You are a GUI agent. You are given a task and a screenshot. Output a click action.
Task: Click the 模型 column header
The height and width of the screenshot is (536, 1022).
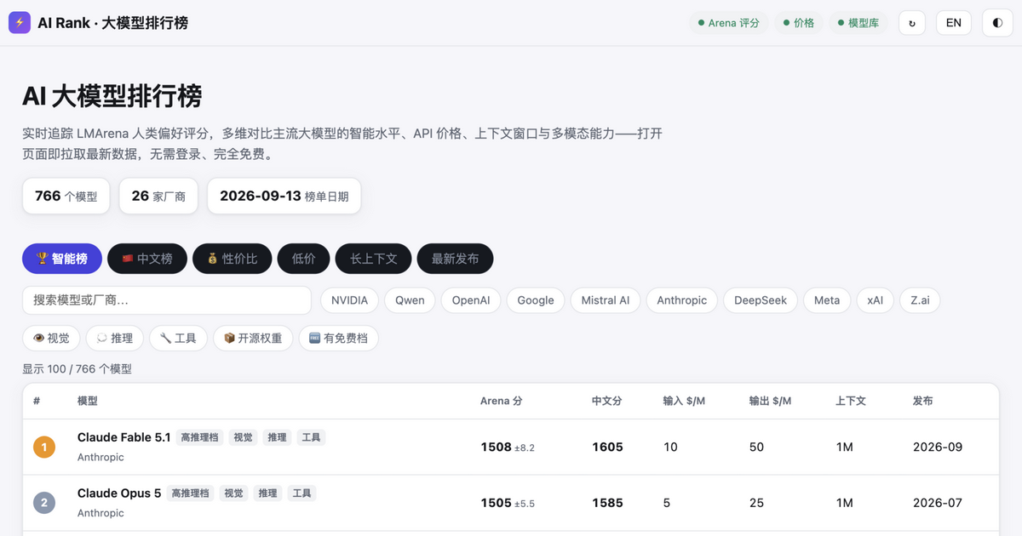coord(88,401)
